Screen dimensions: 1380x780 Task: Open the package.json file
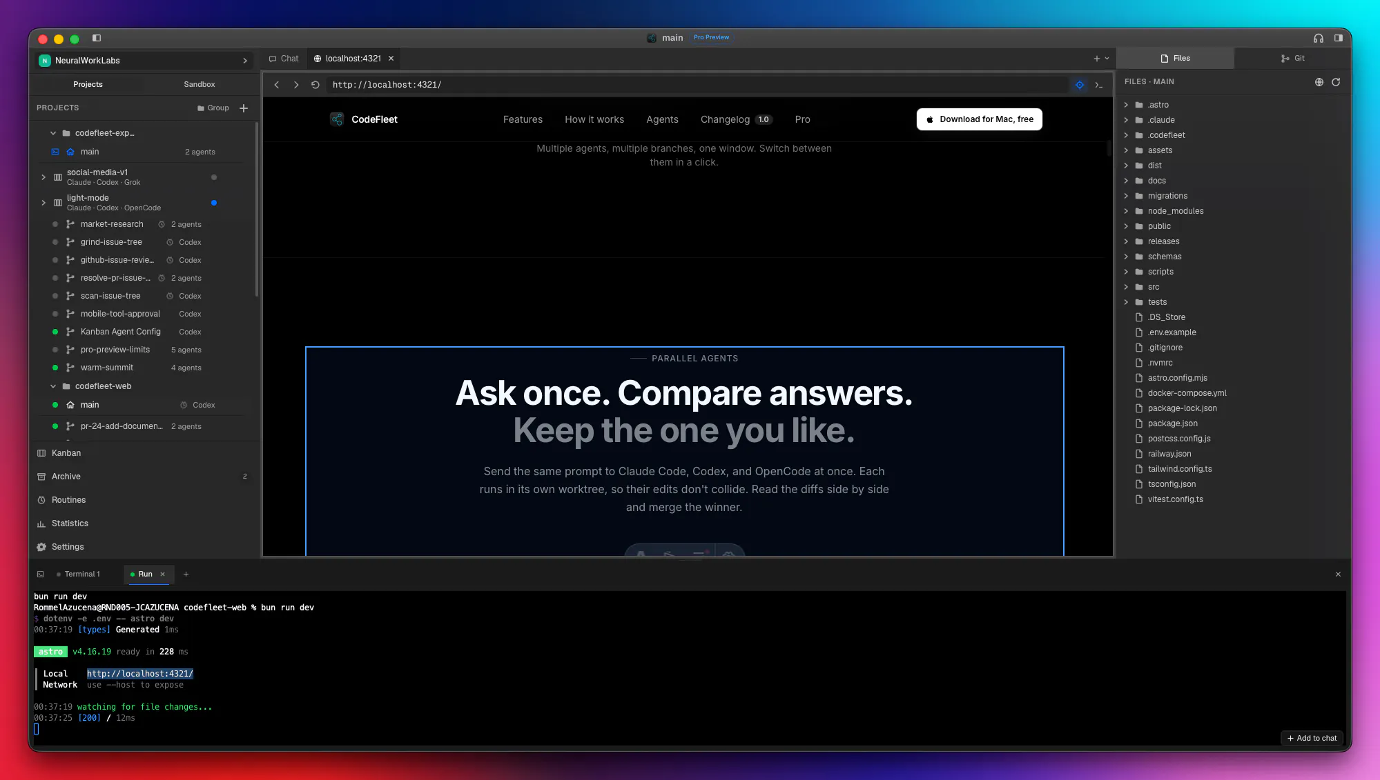(1172, 423)
